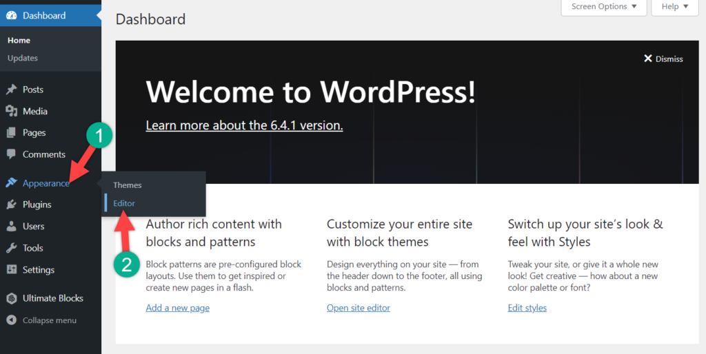Click the Media library icon
Screen dimensions: 706x354
[11, 111]
